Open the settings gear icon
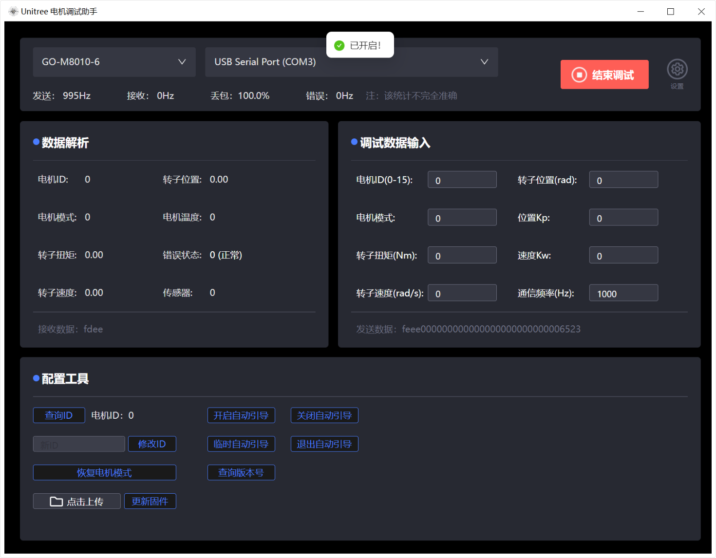The height and width of the screenshot is (558, 716). point(677,70)
